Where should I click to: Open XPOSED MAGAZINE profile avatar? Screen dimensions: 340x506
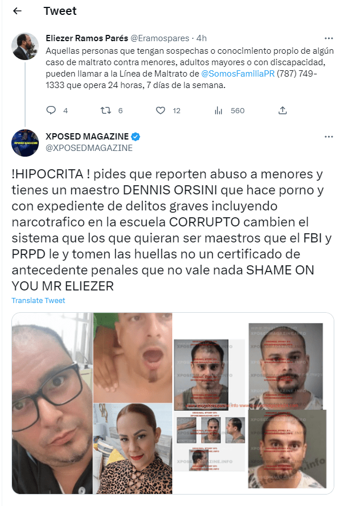(x=25, y=143)
